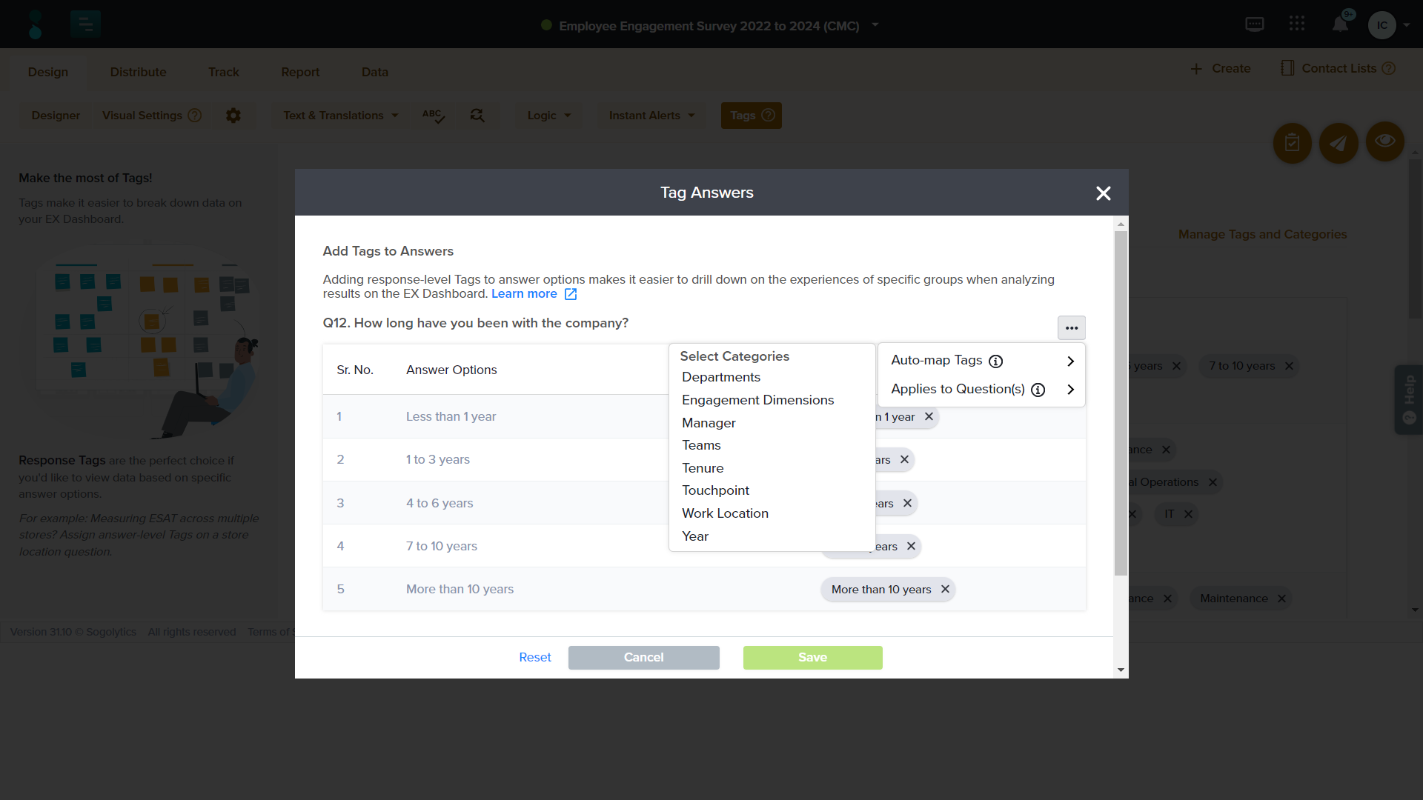This screenshot has width=1423, height=800.
Task: Close the Tag Answers dialog
Action: tap(1103, 193)
